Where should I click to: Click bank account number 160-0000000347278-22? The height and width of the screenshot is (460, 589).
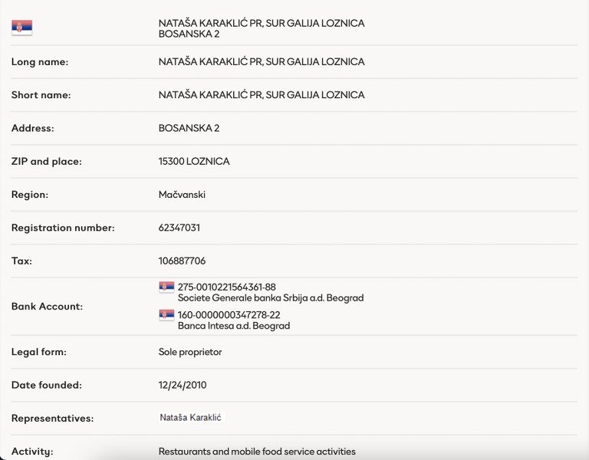pos(229,315)
